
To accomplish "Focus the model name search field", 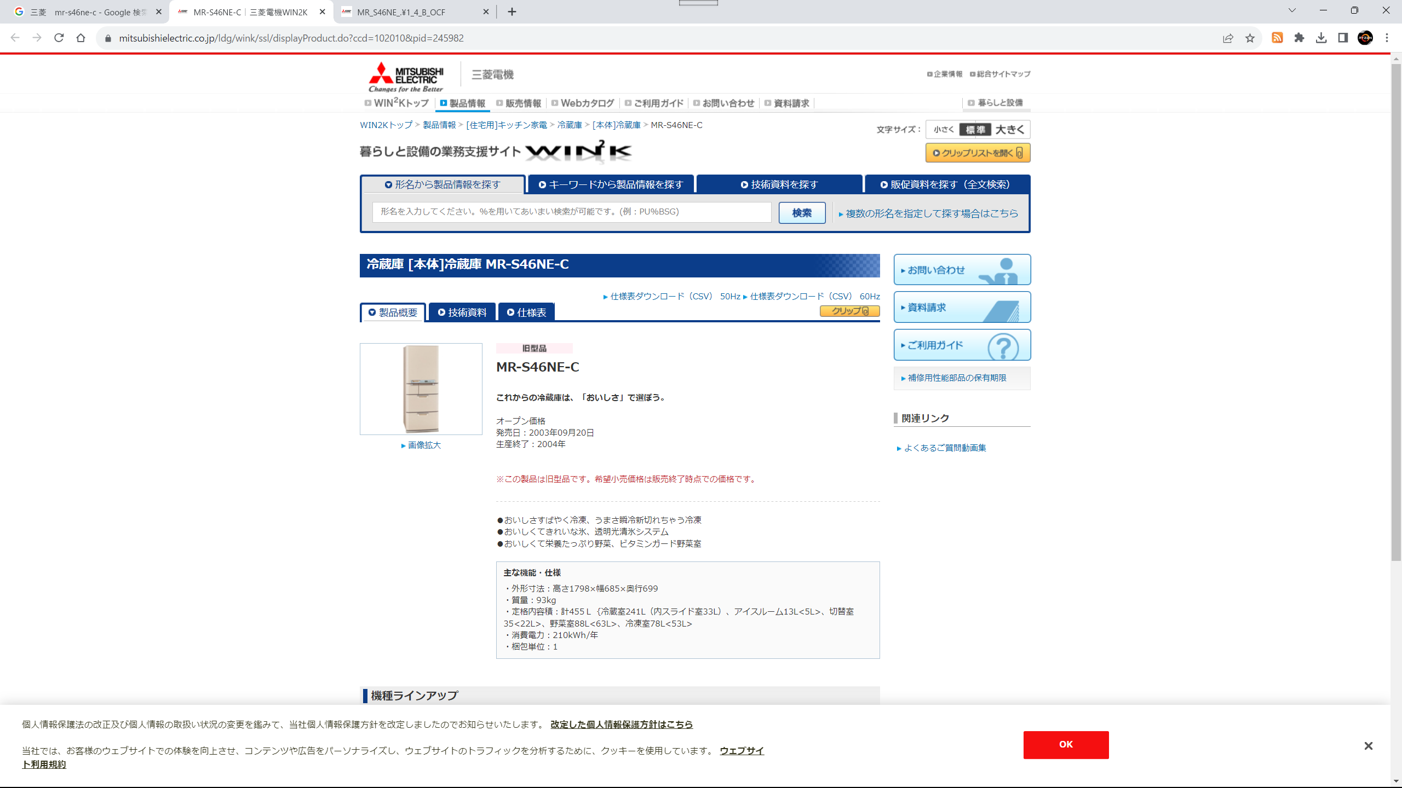I will tap(572, 212).
